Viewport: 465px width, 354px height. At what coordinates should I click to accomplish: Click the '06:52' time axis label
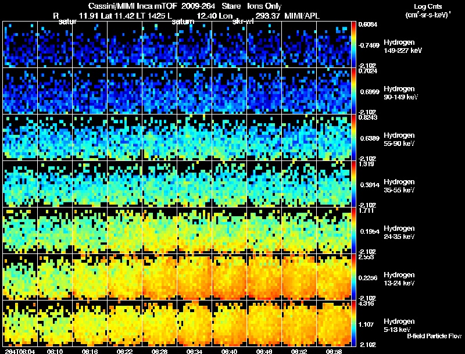pyautogui.click(x=299, y=351)
